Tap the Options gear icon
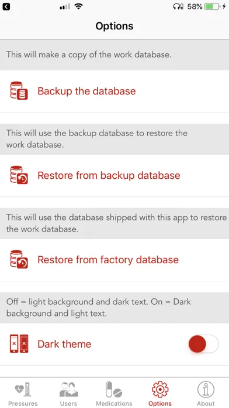Screen dimensions: 229x408 pos(160,389)
